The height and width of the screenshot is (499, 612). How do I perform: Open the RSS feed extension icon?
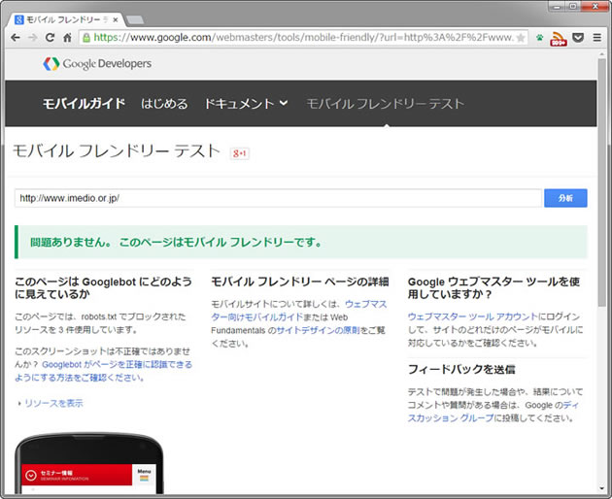pos(559,38)
